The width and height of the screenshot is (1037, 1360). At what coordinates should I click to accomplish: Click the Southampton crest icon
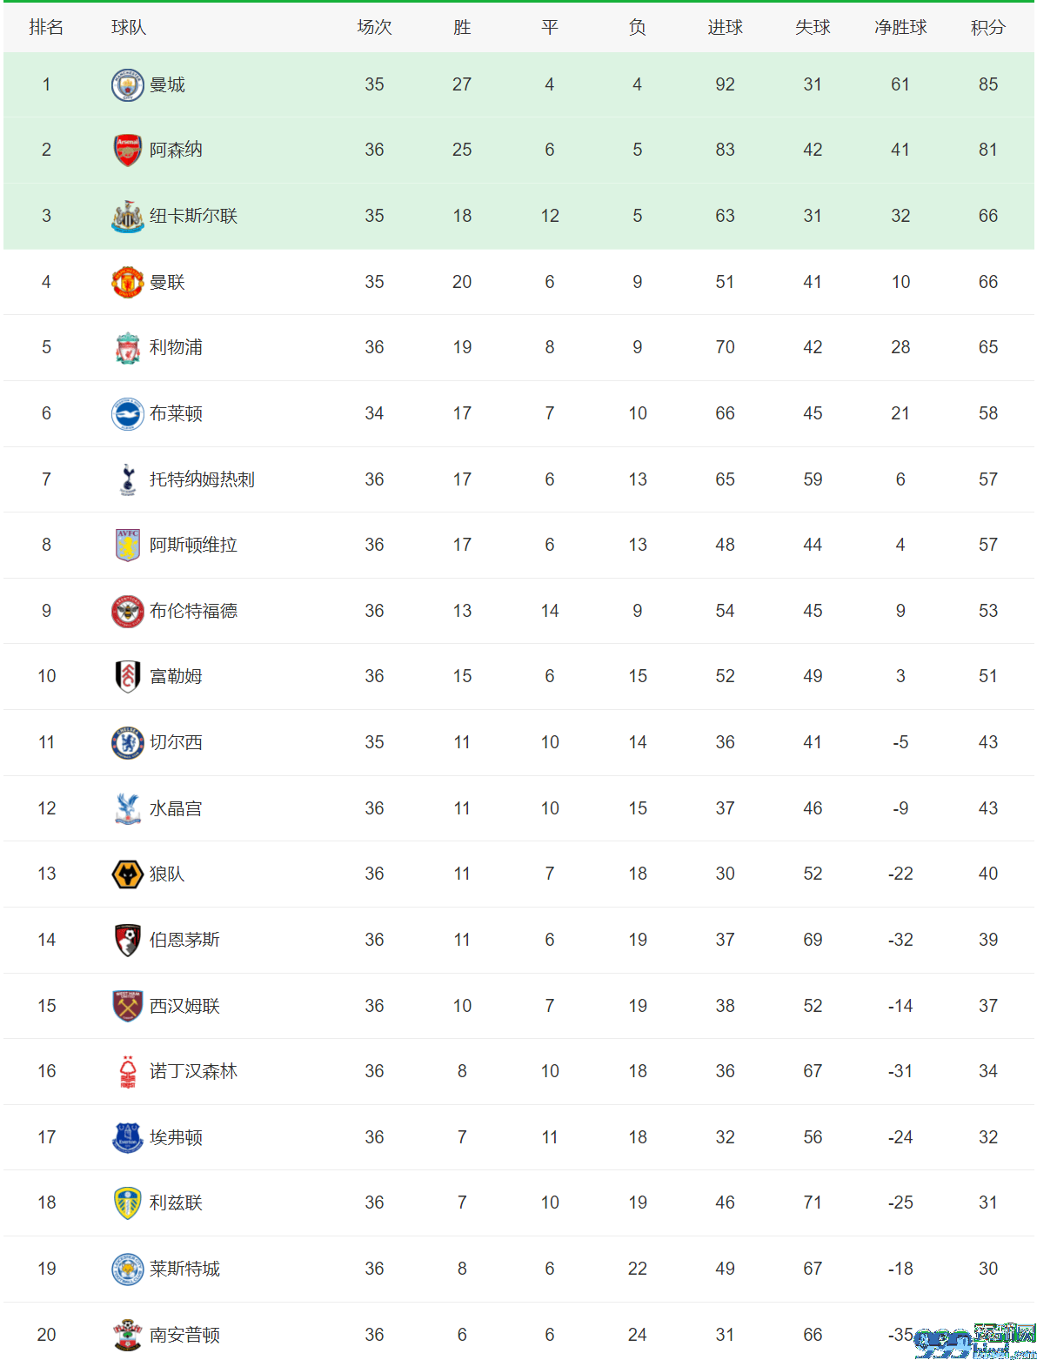(128, 1336)
